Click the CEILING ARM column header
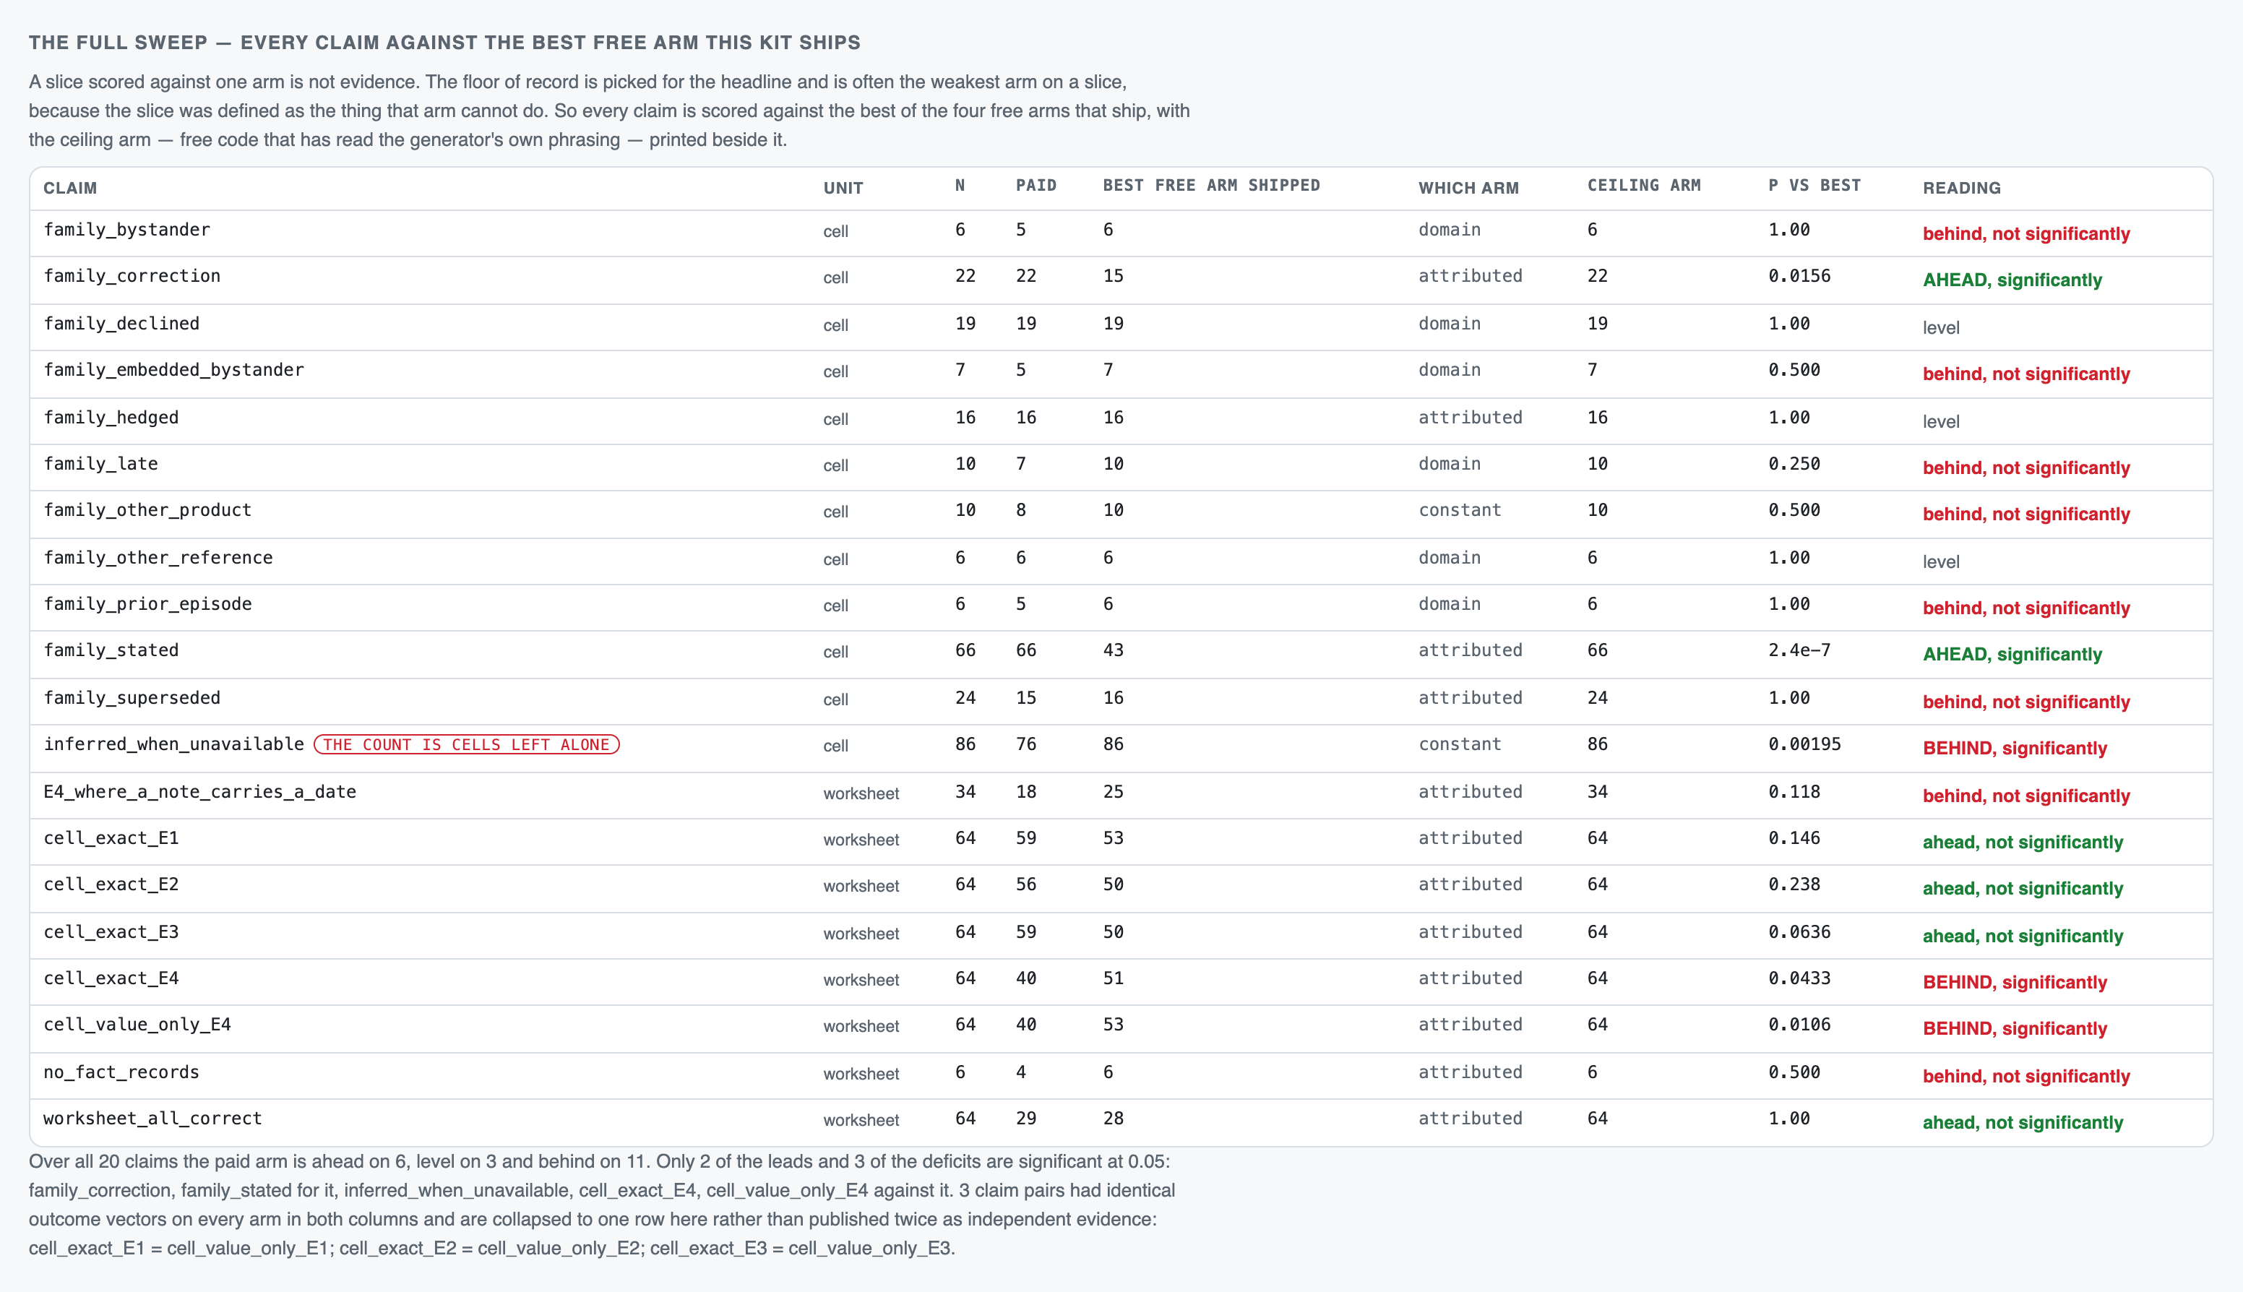The height and width of the screenshot is (1292, 2243). pos(1643,186)
